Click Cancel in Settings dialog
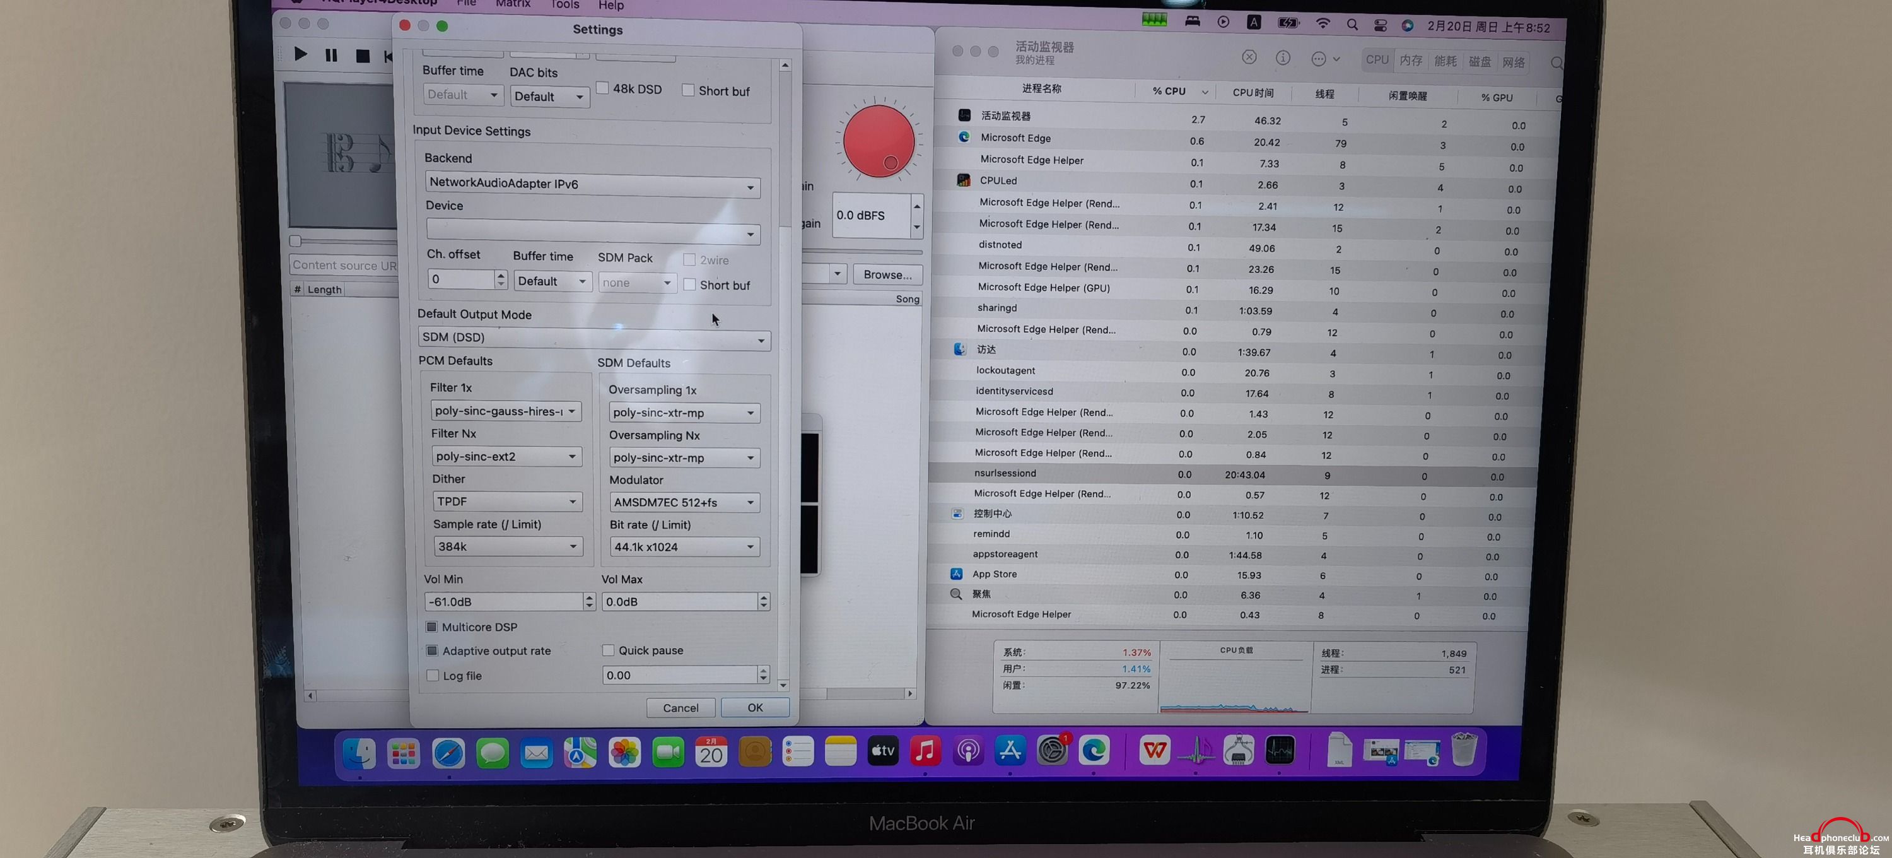 pos(681,707)
